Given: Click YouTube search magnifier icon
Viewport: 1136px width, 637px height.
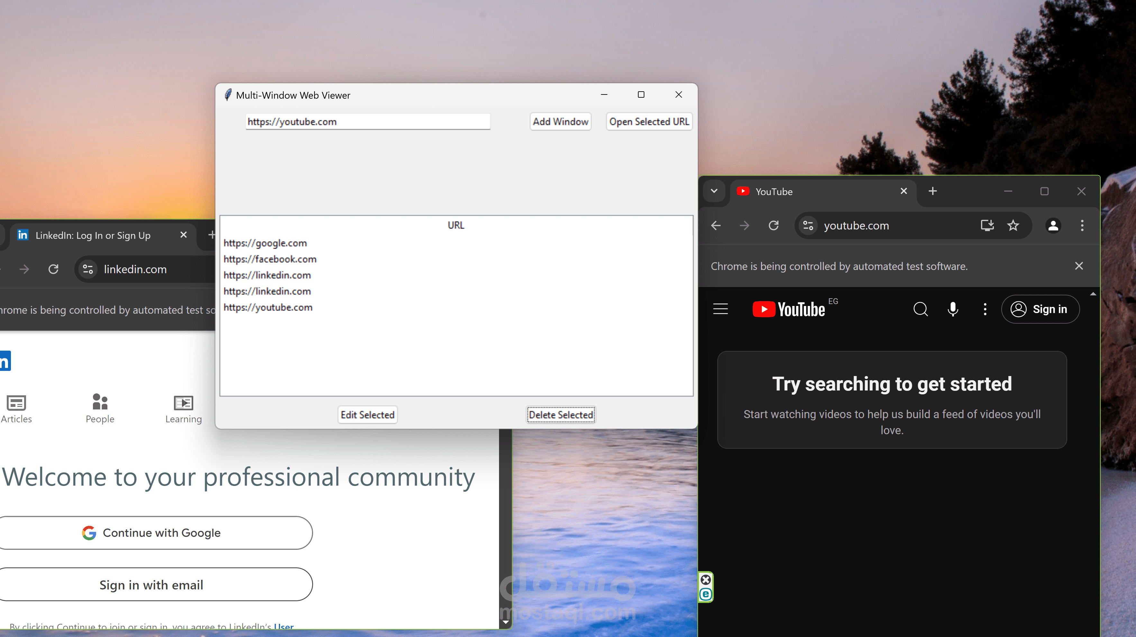Looking at the screenshot, I should 920,309.
